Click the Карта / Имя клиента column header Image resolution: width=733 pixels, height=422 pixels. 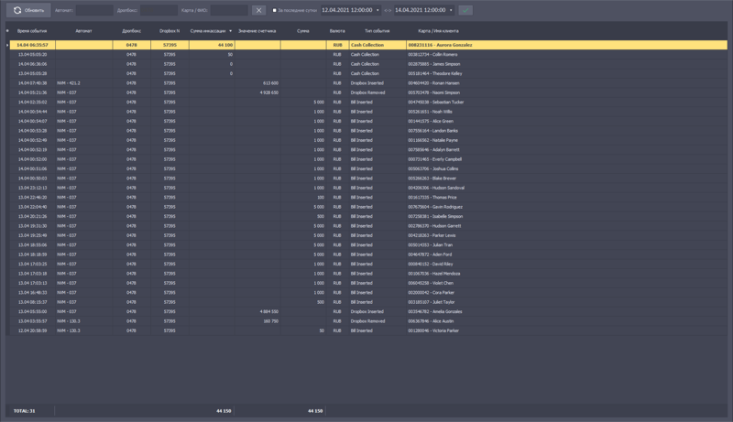click(438, 31)
